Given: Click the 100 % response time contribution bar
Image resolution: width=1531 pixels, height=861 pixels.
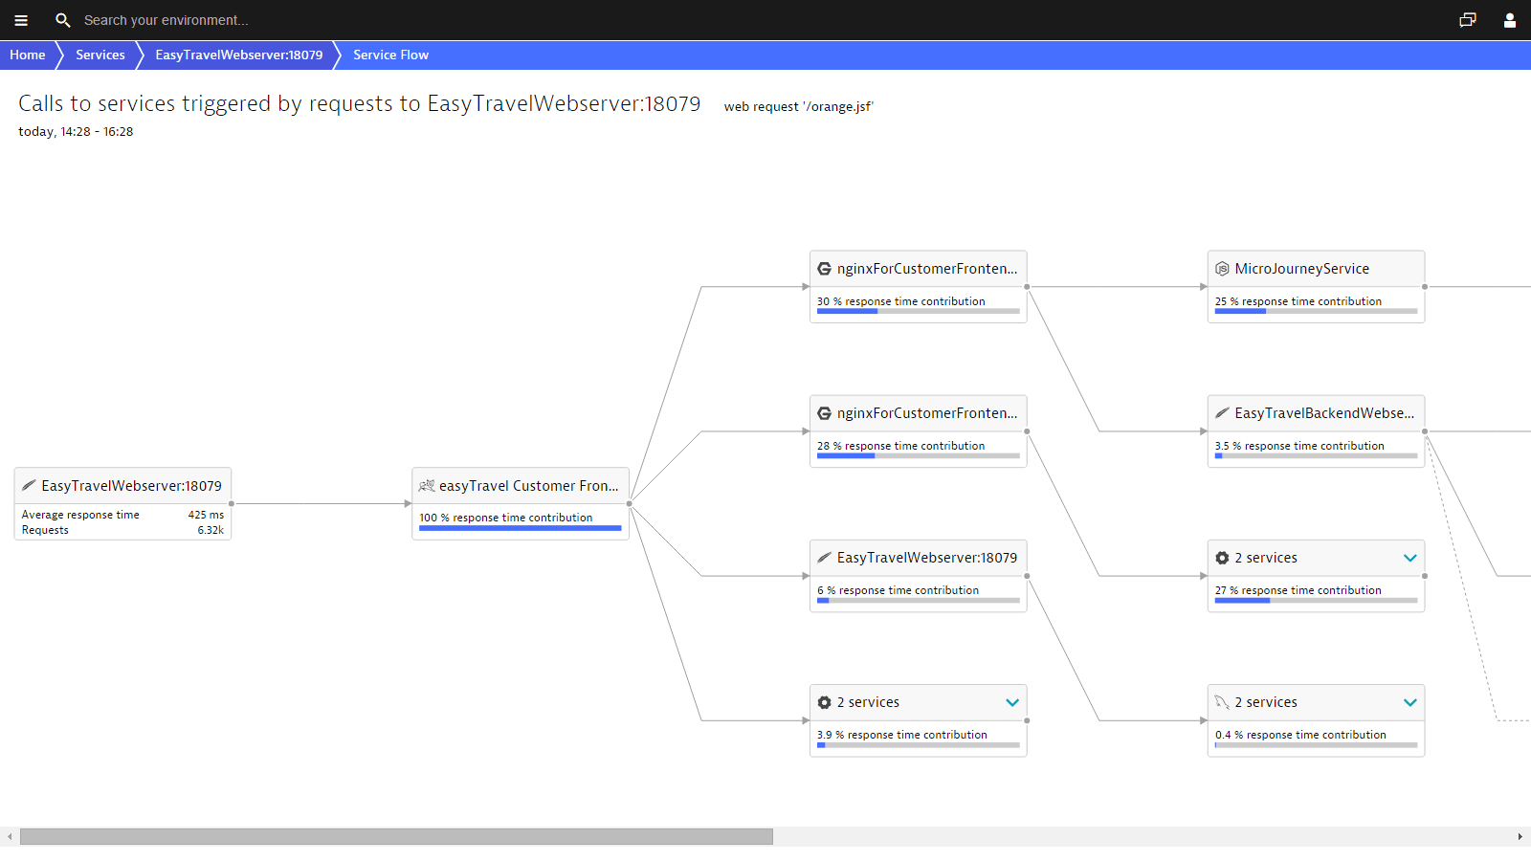Looking at the screenshot, I should pyautogui.click(x=521, y=528).
